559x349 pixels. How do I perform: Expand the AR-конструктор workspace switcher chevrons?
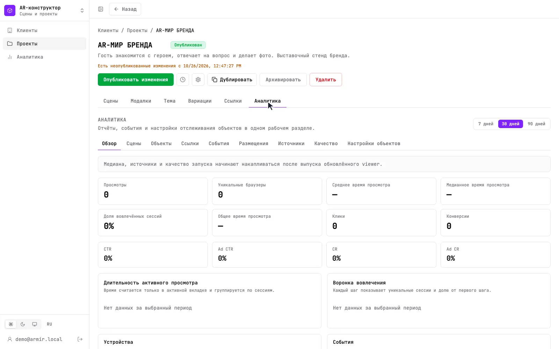coord(82,10)
